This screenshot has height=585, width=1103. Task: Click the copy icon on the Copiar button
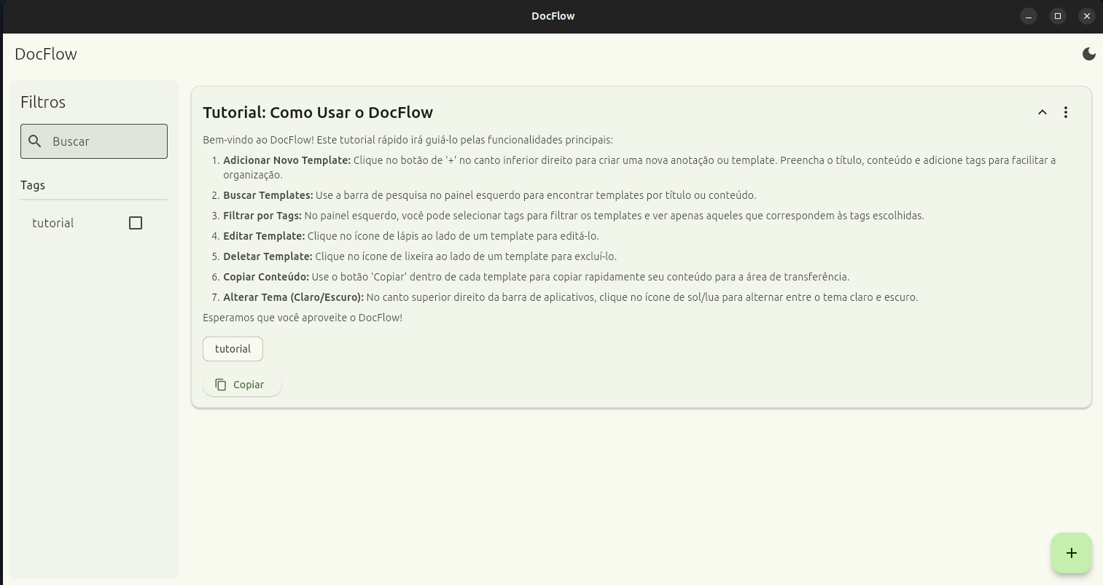click(x=221, y=384)
